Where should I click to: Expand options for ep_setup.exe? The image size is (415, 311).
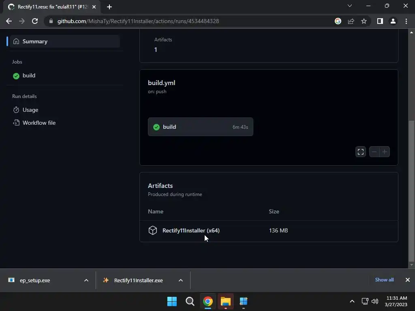[x=86, y=280]
